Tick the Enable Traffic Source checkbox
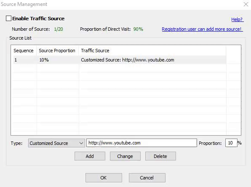The width and height of the screenshot is (251, 187). coord(9,19)
